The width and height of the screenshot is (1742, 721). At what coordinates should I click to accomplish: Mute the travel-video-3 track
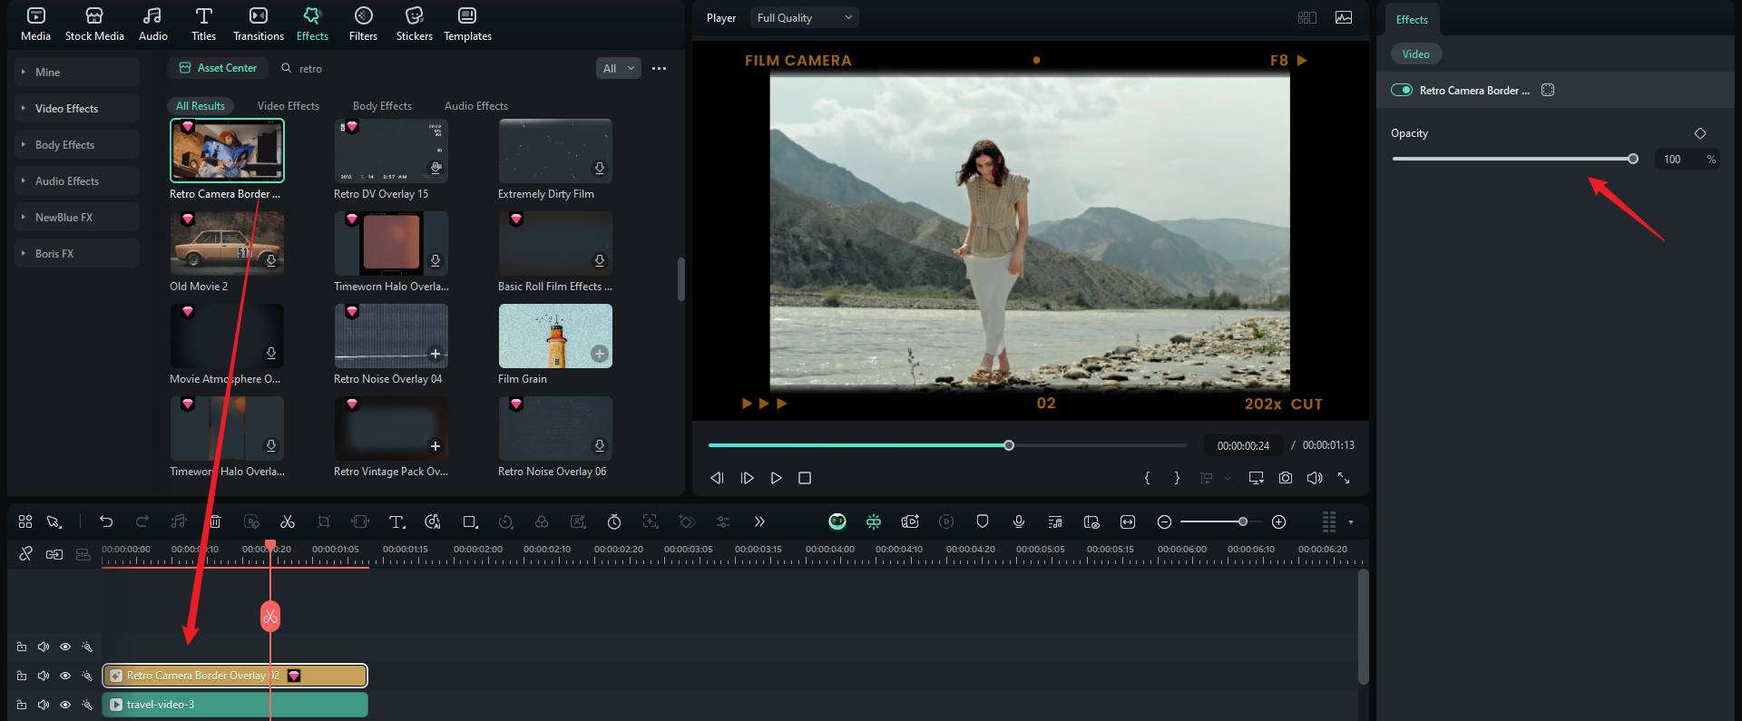(x=44, y=705)
